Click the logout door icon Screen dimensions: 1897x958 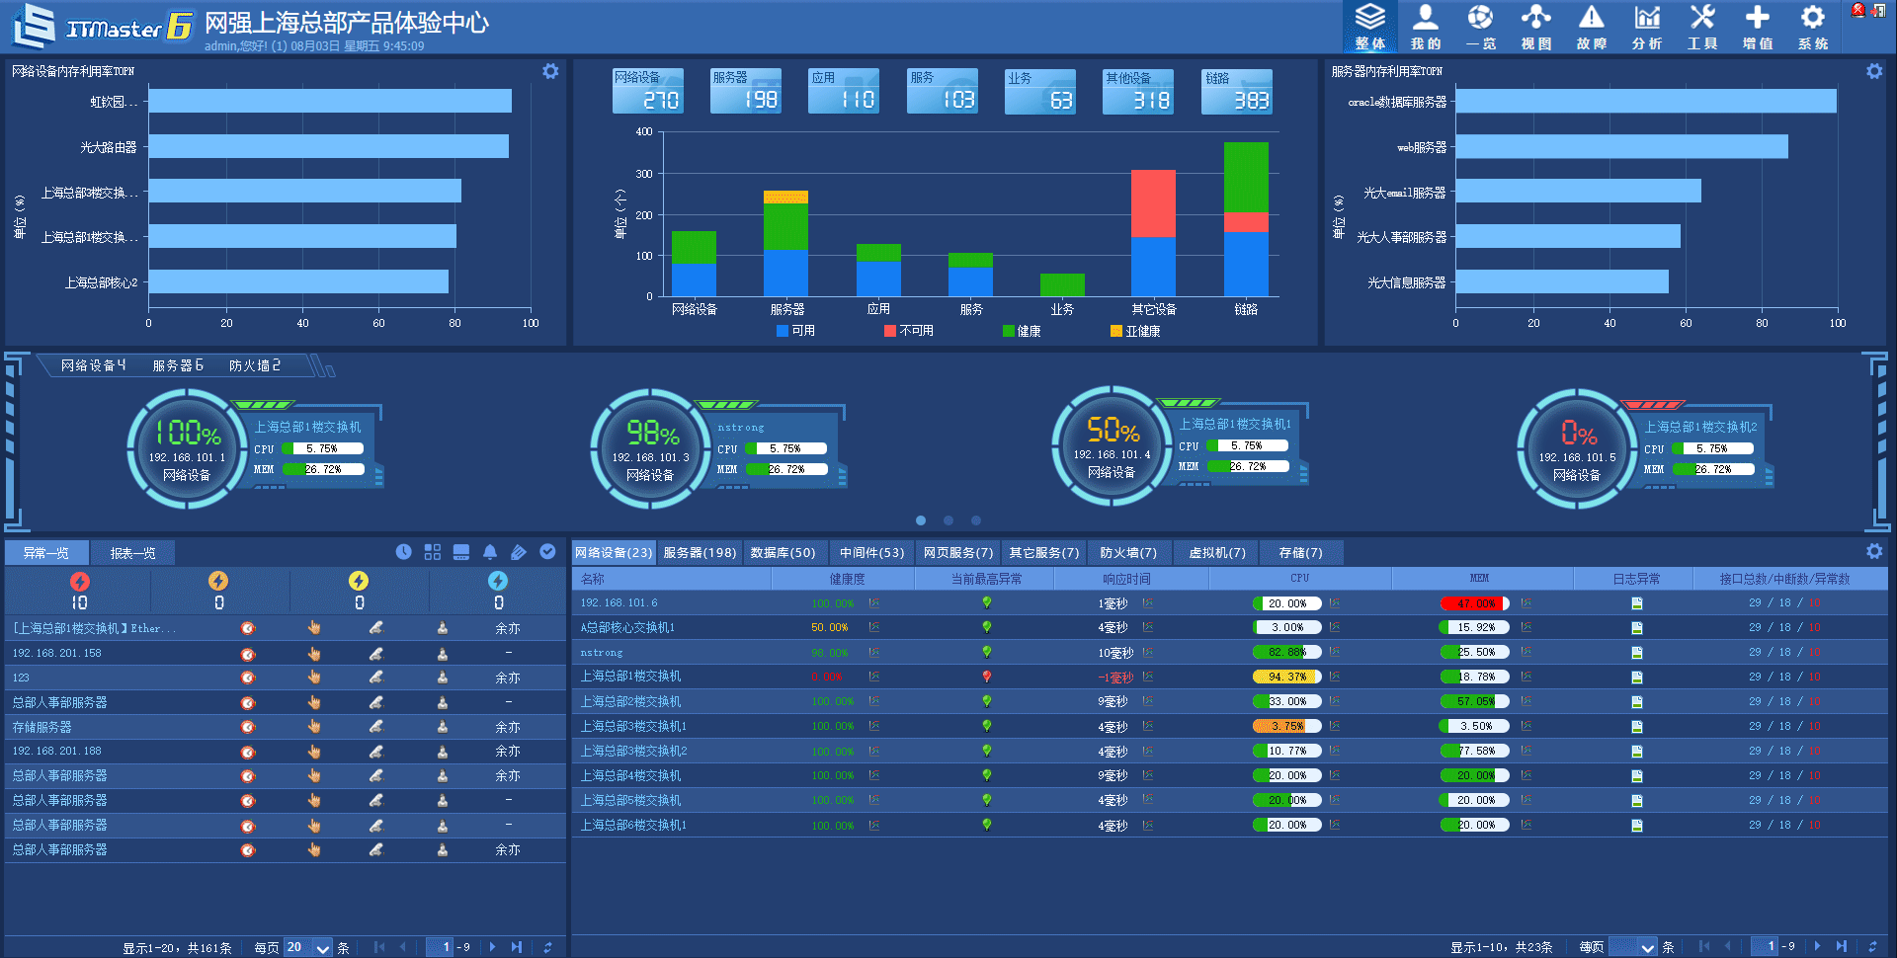point(1878,11)
